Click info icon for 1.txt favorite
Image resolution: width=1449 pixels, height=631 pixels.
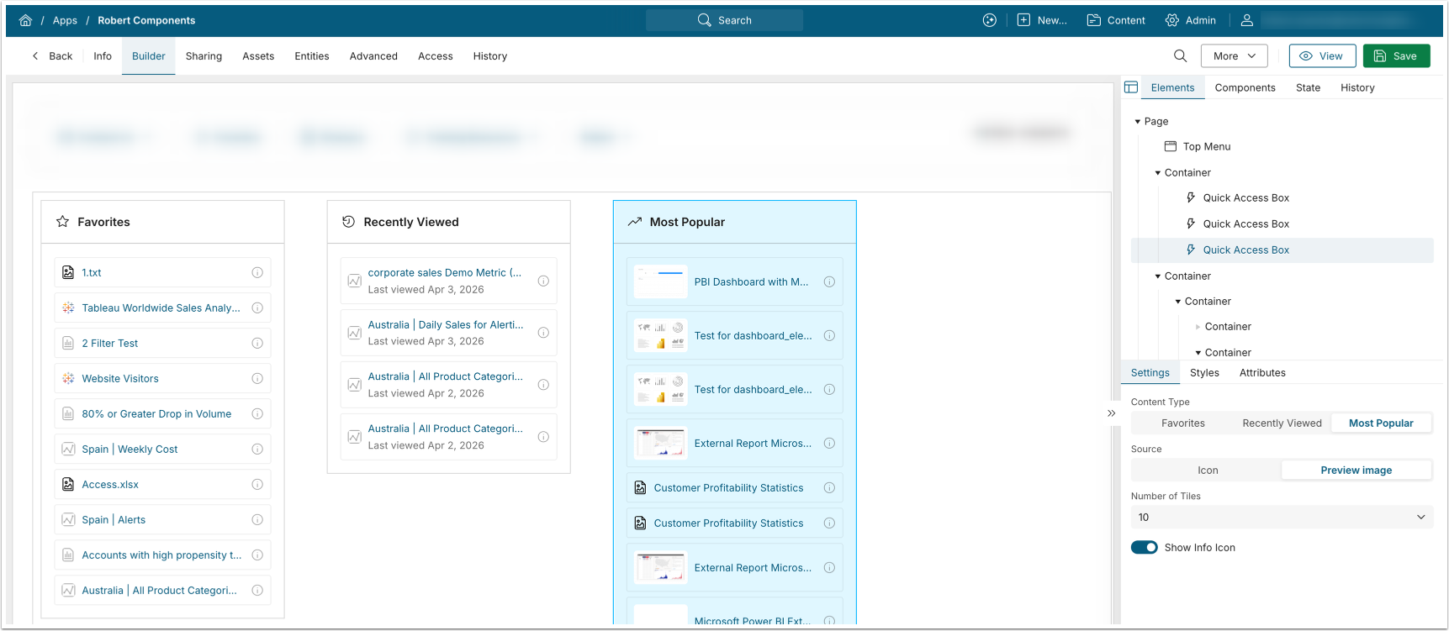pyautogui.click(x=257, y=272)
